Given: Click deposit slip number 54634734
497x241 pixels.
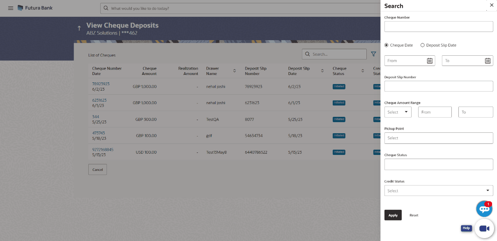Looking at the screenshot, I should point(254,136).
